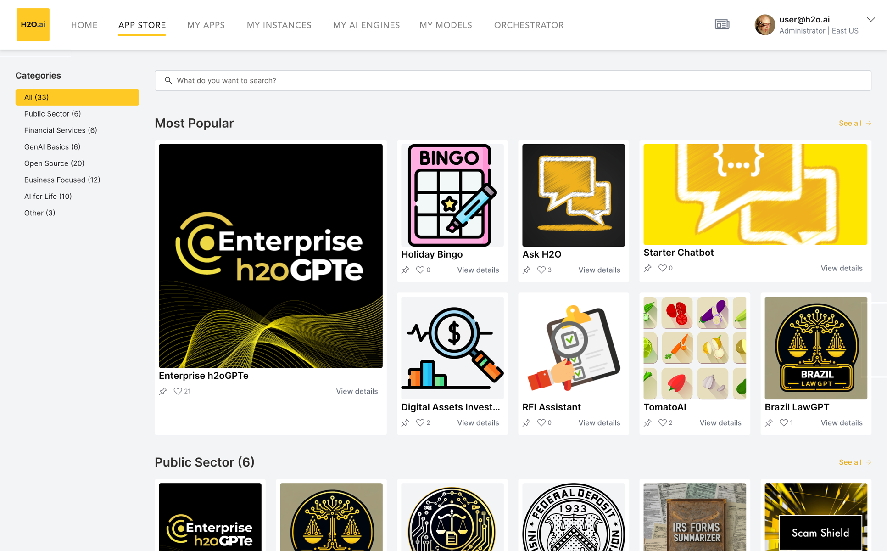Filter by GenAI Basics (6) category
Image resolution: width=887 pixels, height=551 pixels.
[52, 147]
